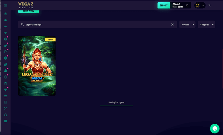Click the Bonus €37.96 text
223x135 pixels.
(178, 7)
